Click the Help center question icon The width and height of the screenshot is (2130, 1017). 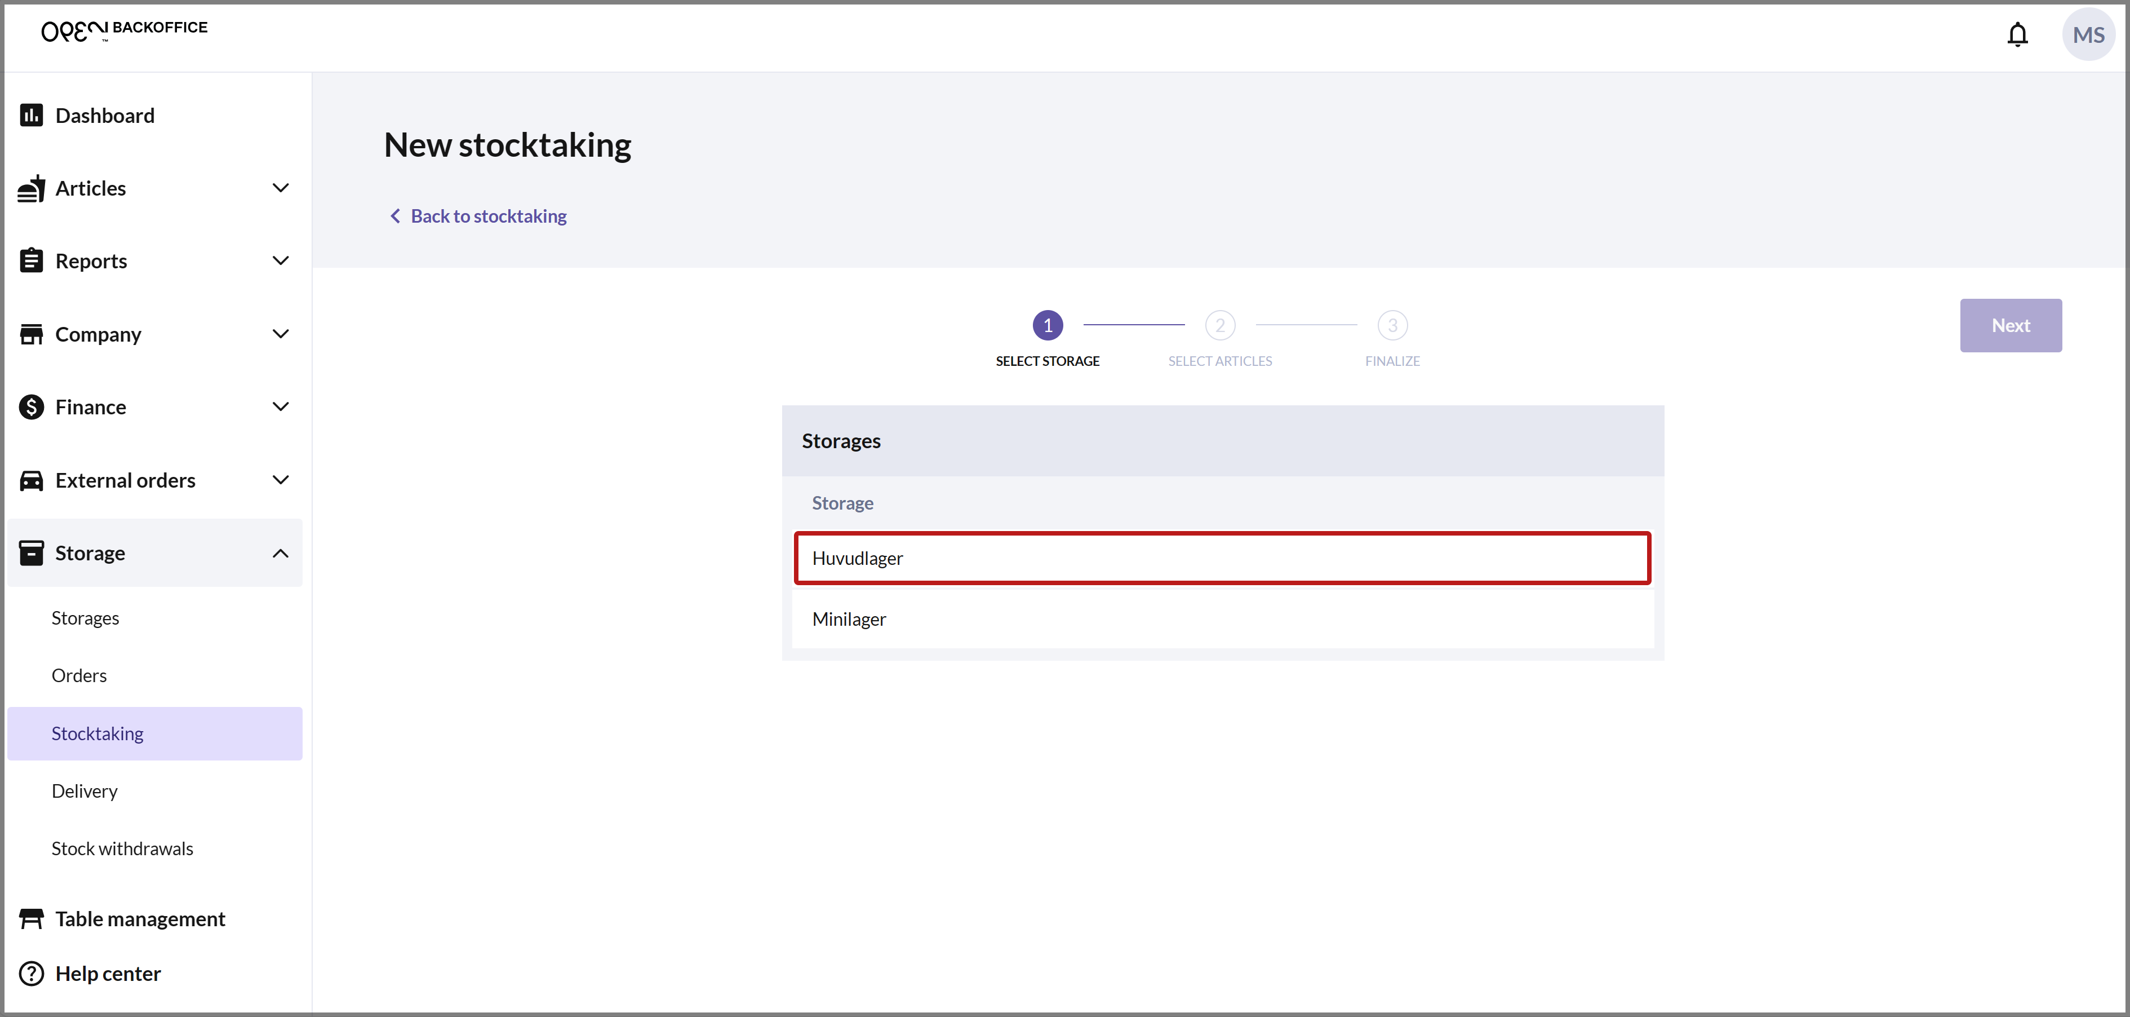point(32,973)
